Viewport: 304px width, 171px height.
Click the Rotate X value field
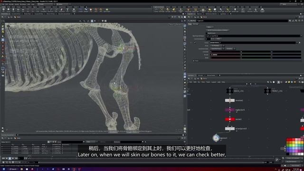point(225,55)
